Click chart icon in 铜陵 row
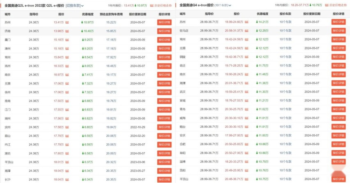Image resolution: width=350 pixels, height=183 pixels. [x=246, y=57]
